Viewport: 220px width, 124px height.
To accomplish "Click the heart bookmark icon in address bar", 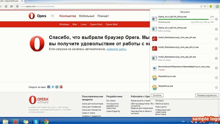I will point(205,7).
